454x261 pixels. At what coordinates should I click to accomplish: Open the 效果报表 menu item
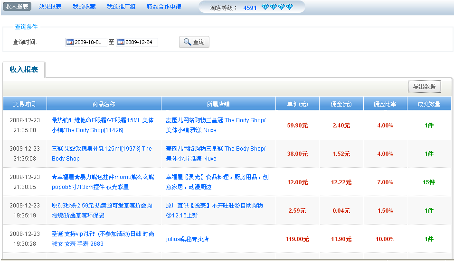(50, 6)
